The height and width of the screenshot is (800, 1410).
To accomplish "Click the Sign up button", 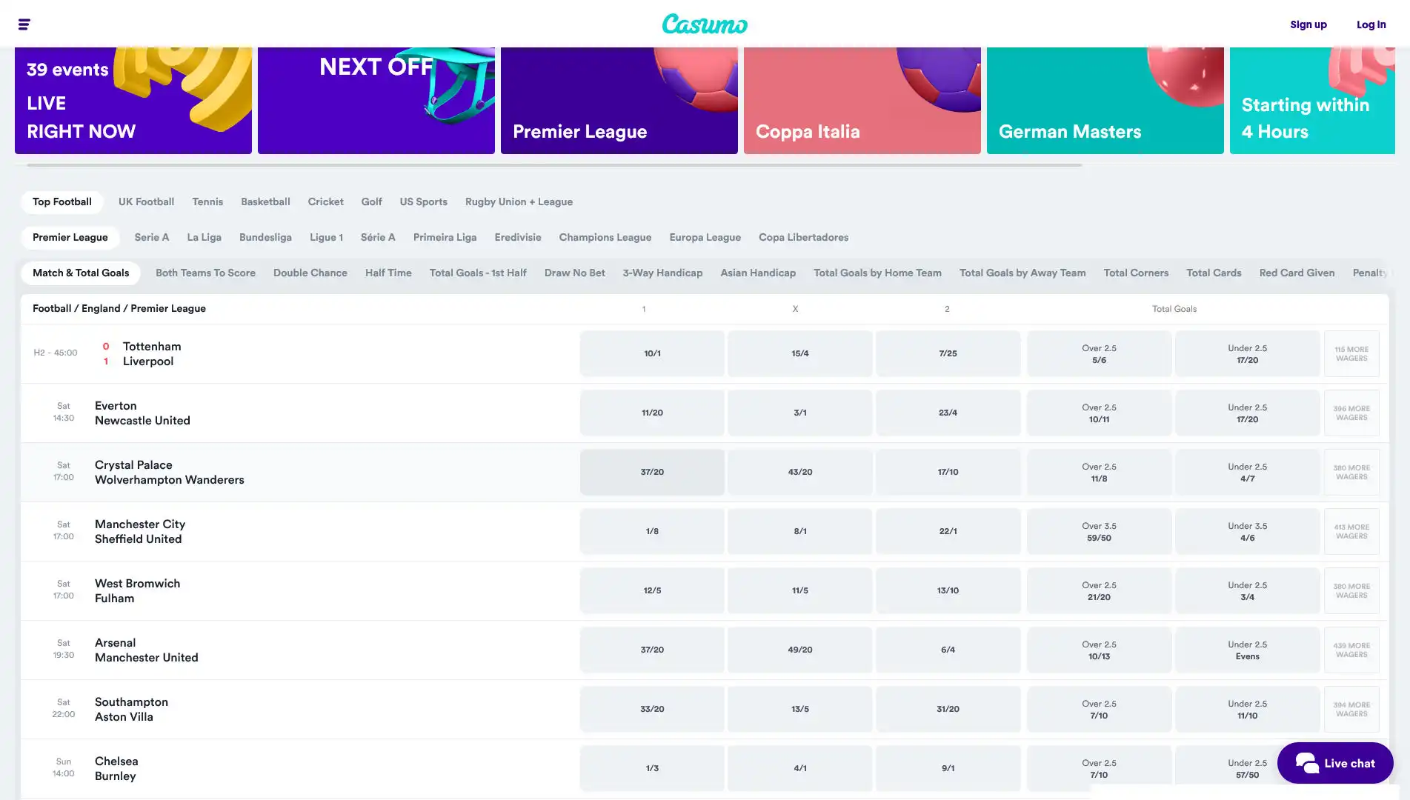I will 1308,24.
